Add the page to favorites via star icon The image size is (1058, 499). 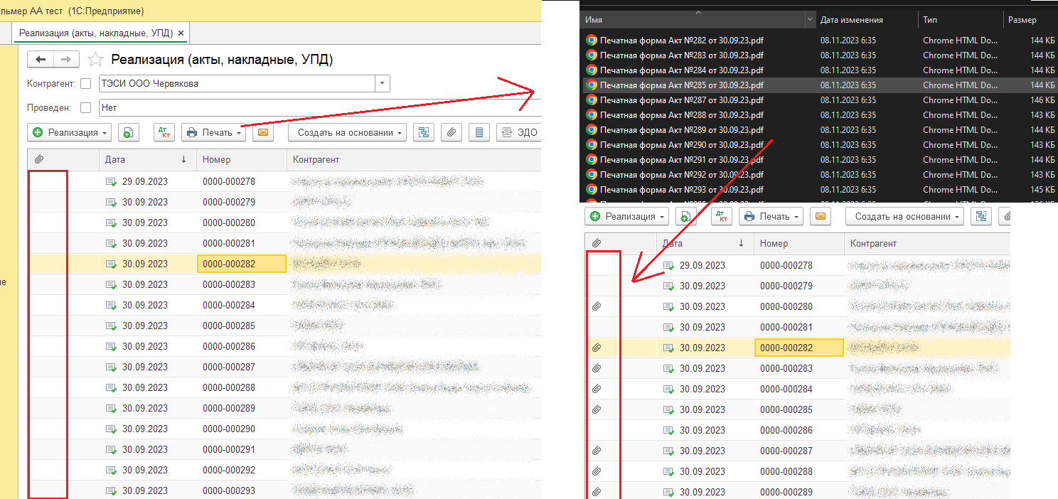point(95,60)
